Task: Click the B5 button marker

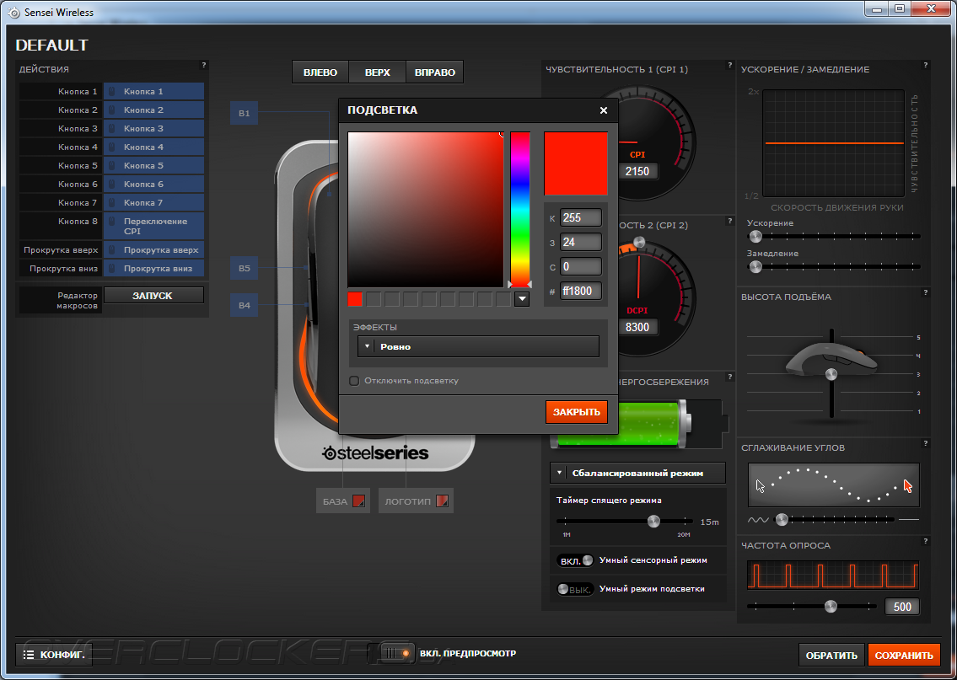Action: (245, 268)
